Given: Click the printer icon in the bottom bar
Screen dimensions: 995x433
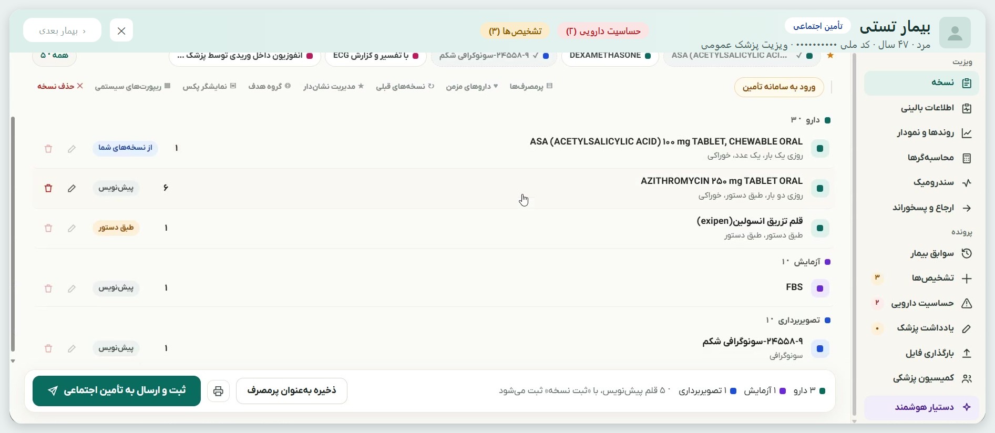Looking at the screenshot, I should [218, 391].
